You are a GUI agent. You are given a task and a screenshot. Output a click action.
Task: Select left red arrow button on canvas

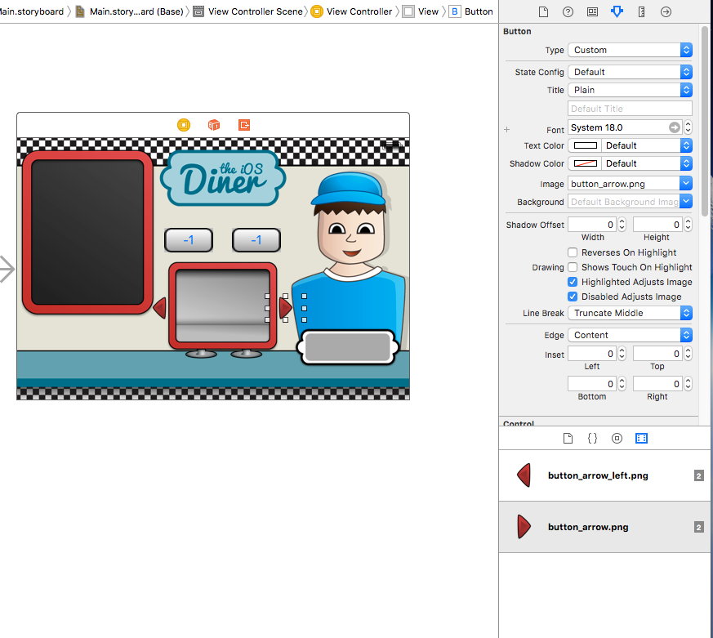click(x=160, y=308)
